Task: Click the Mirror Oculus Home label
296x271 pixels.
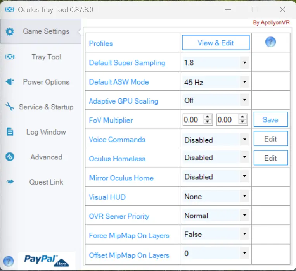Action: [x=121, y=178]
